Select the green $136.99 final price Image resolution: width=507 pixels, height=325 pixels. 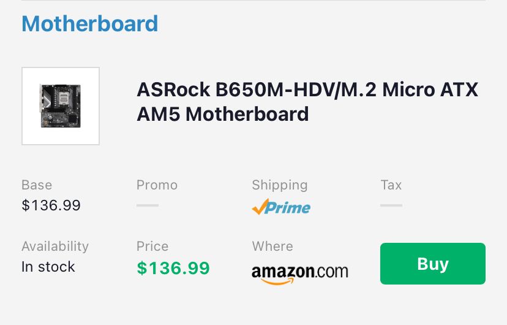click(173, 268)
